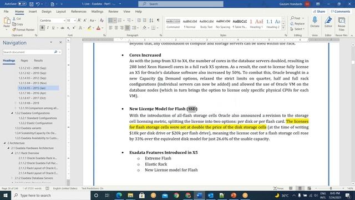Screen dimensions: 355x200
Task: Click the Align Left icon
Action: pyautogui.click(x=110, y=28)
